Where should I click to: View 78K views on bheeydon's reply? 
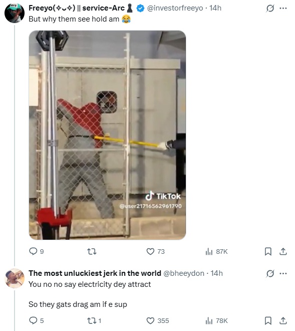click(x=216, y=320)
